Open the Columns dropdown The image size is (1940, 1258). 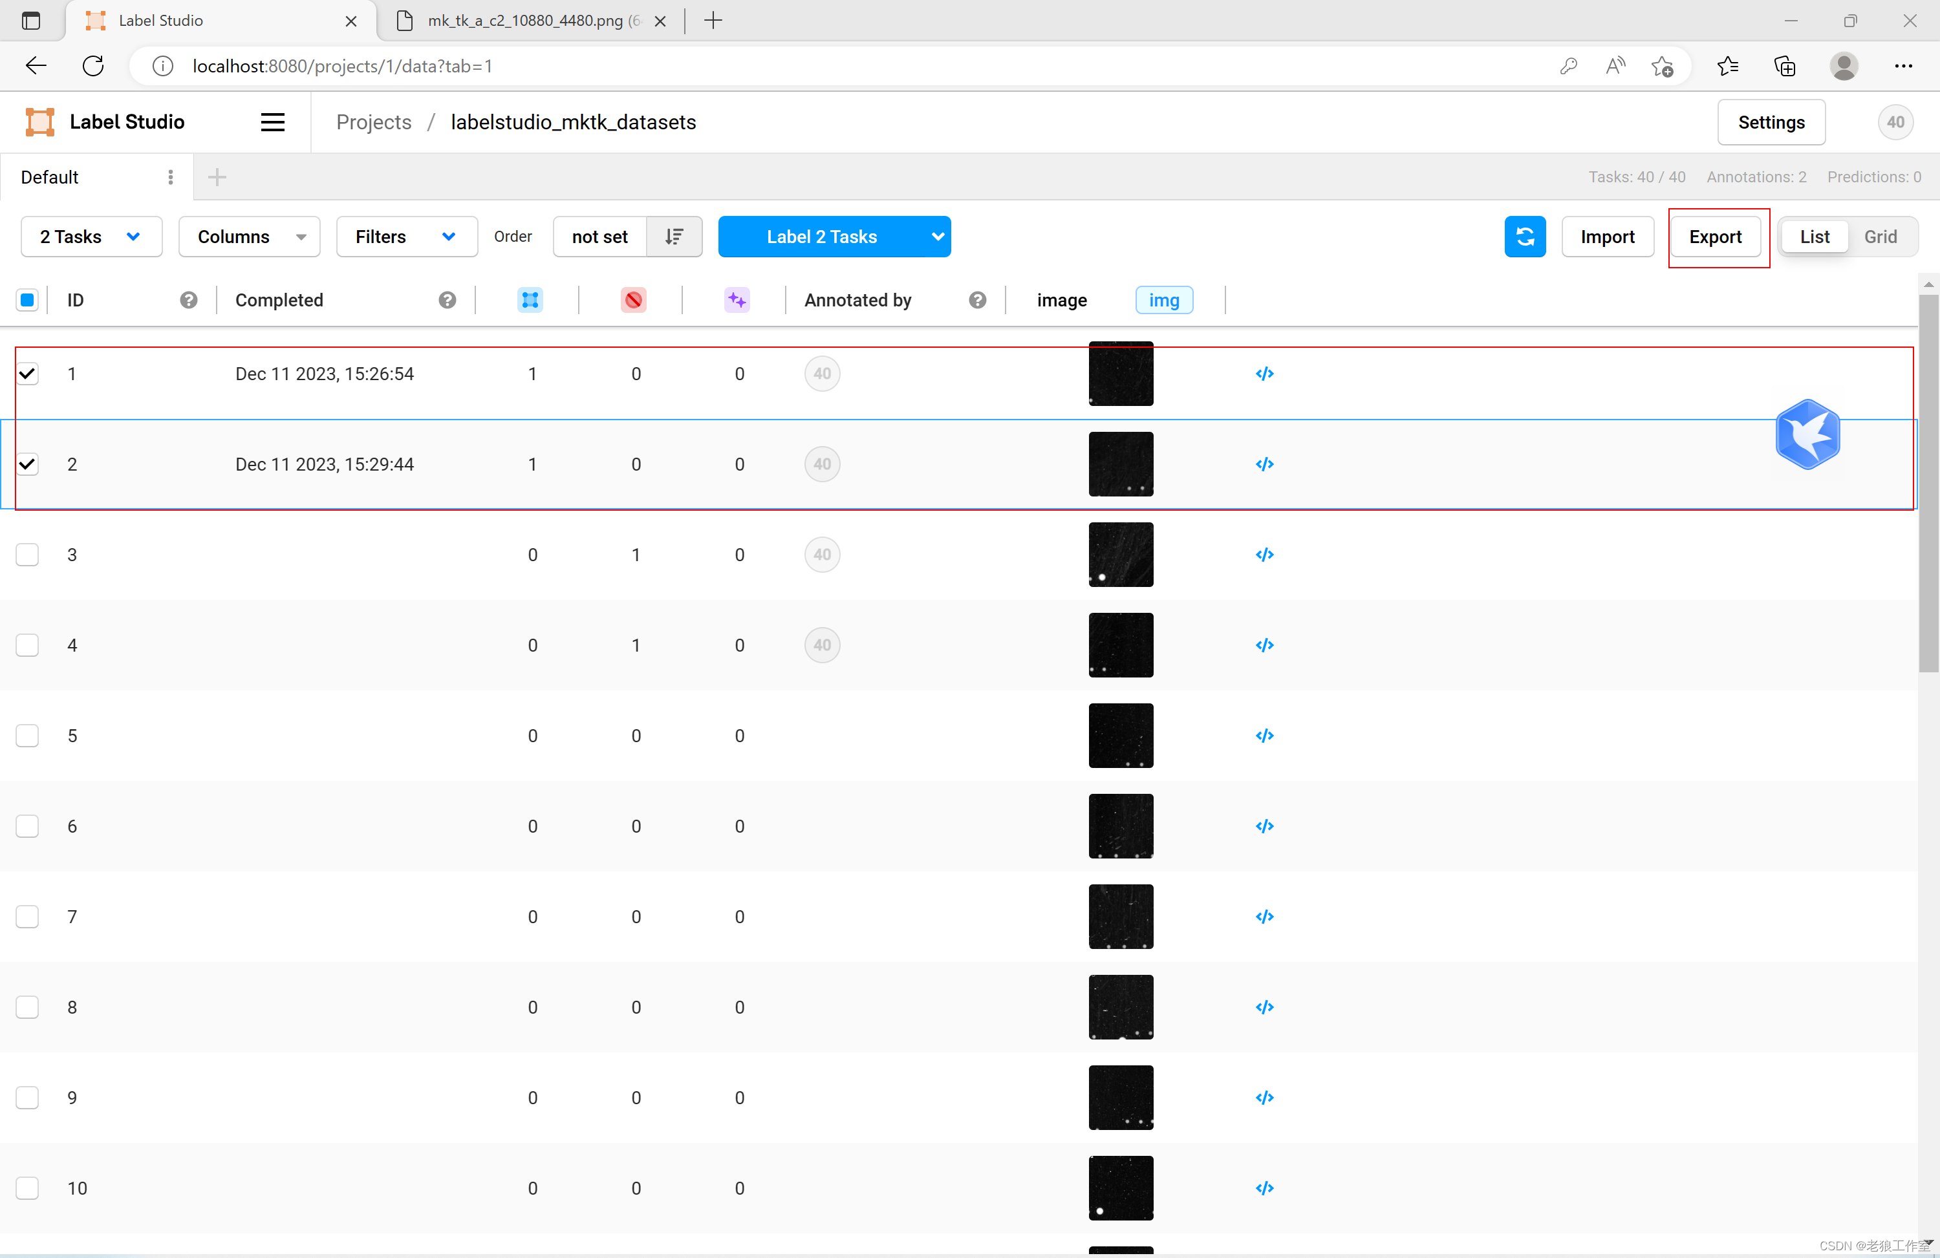pos(248,237)
